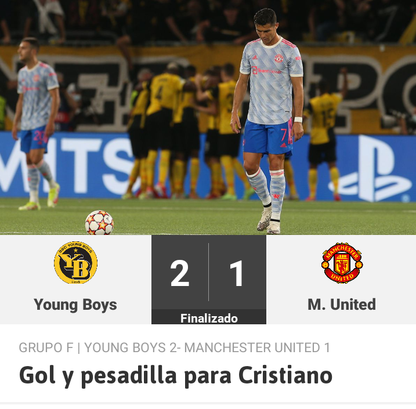This screenshot has height=409, width=416.
Task: Click the Manchester United club crest
Action: pos(342,263)
